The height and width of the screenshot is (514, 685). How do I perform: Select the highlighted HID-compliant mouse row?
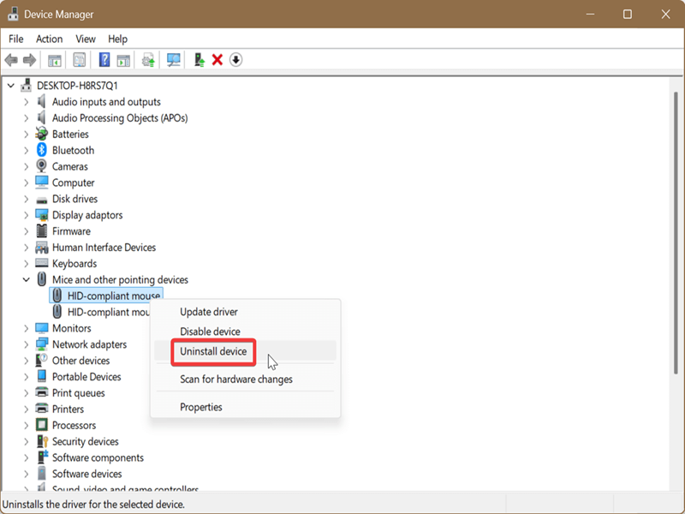[x=106, y=296]
